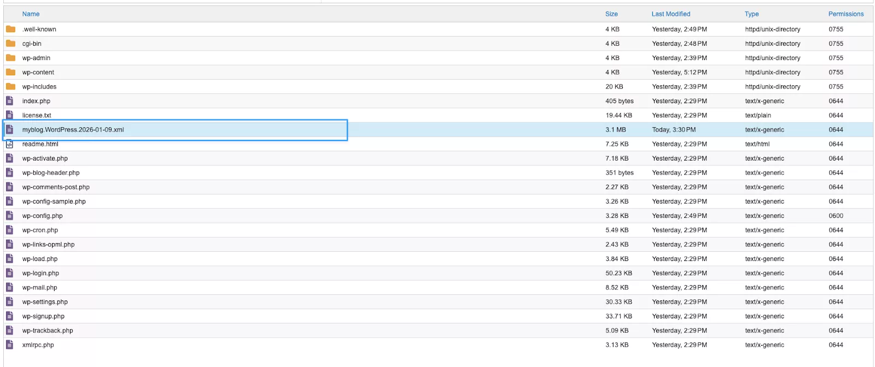Sort files by the Name column
The width and height of the screenshot is (875, 367).
pos(31,14)
